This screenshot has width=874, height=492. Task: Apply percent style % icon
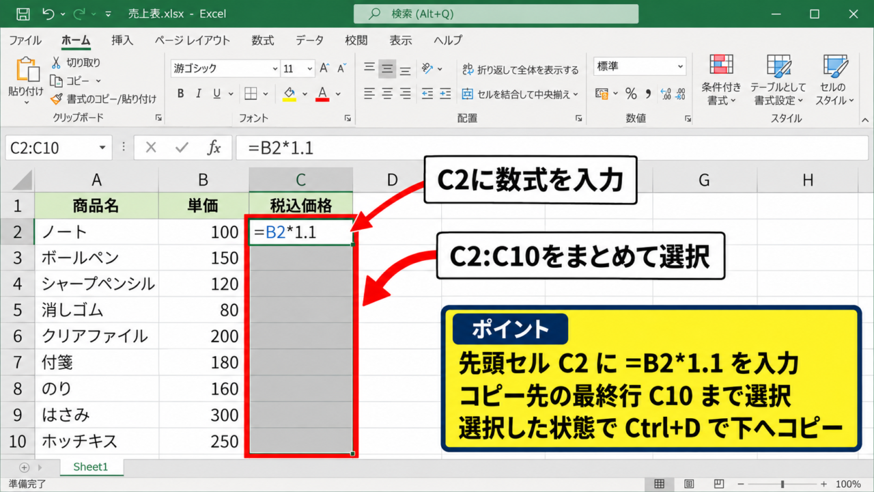pyautogui.click(x=631, y=94)
